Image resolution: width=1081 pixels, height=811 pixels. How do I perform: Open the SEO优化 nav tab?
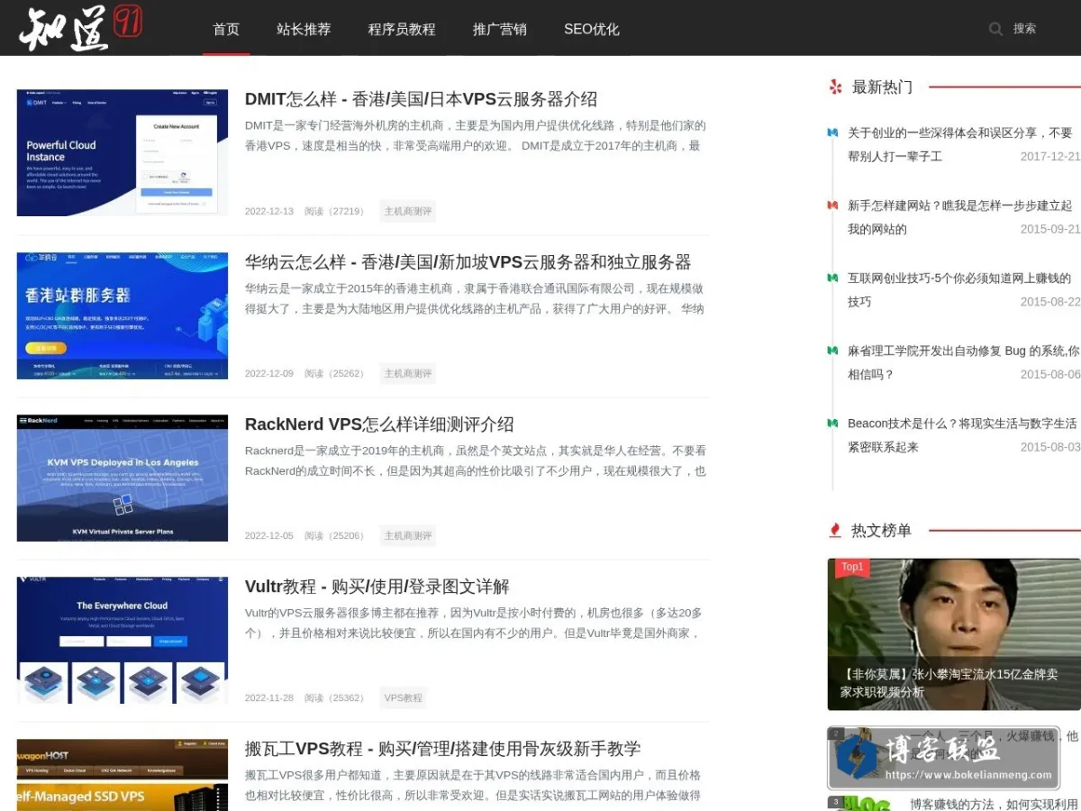click(592, 29)
